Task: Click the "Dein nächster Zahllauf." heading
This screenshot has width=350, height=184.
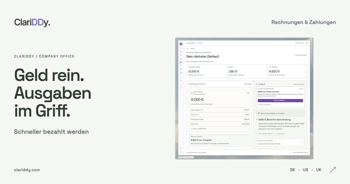Action: pyautogui.click(x=203, y=56)
